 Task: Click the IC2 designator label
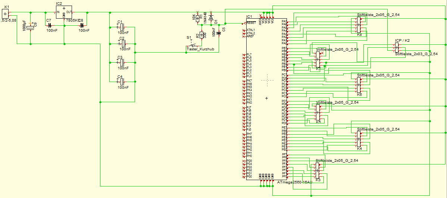pyautogui.click(x=59, y=4)
